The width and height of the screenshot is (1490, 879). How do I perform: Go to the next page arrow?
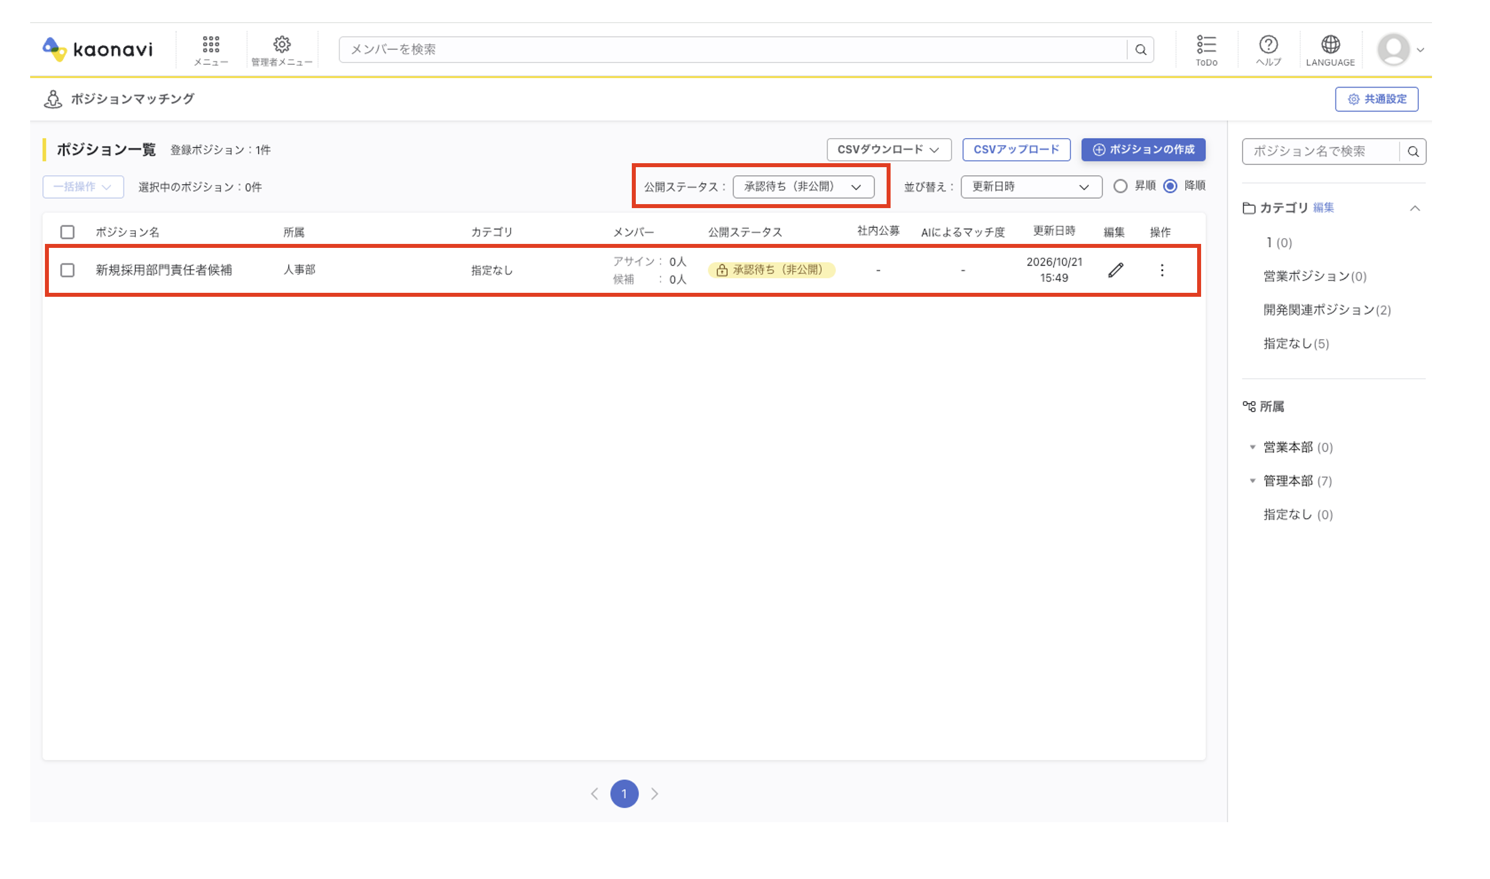tap(655, 794)
